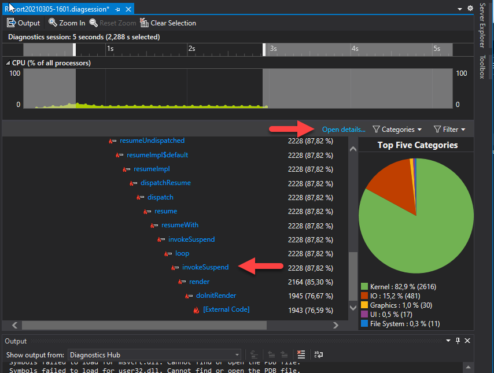Screen dimensions: 494x373
Task: Open the Categories dropdown
Action: [397, 130]
